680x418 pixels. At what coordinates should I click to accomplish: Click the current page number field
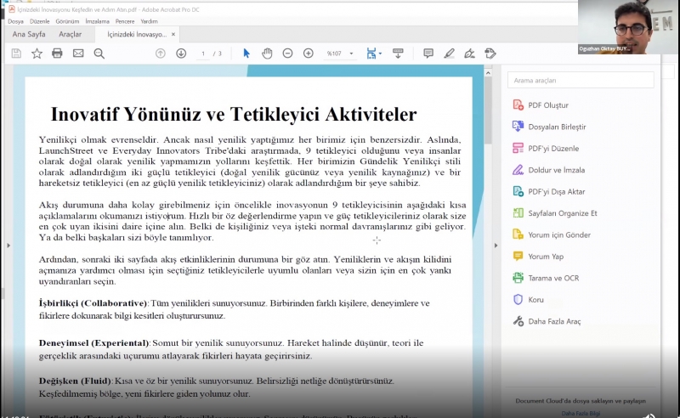tap(203, 54)
